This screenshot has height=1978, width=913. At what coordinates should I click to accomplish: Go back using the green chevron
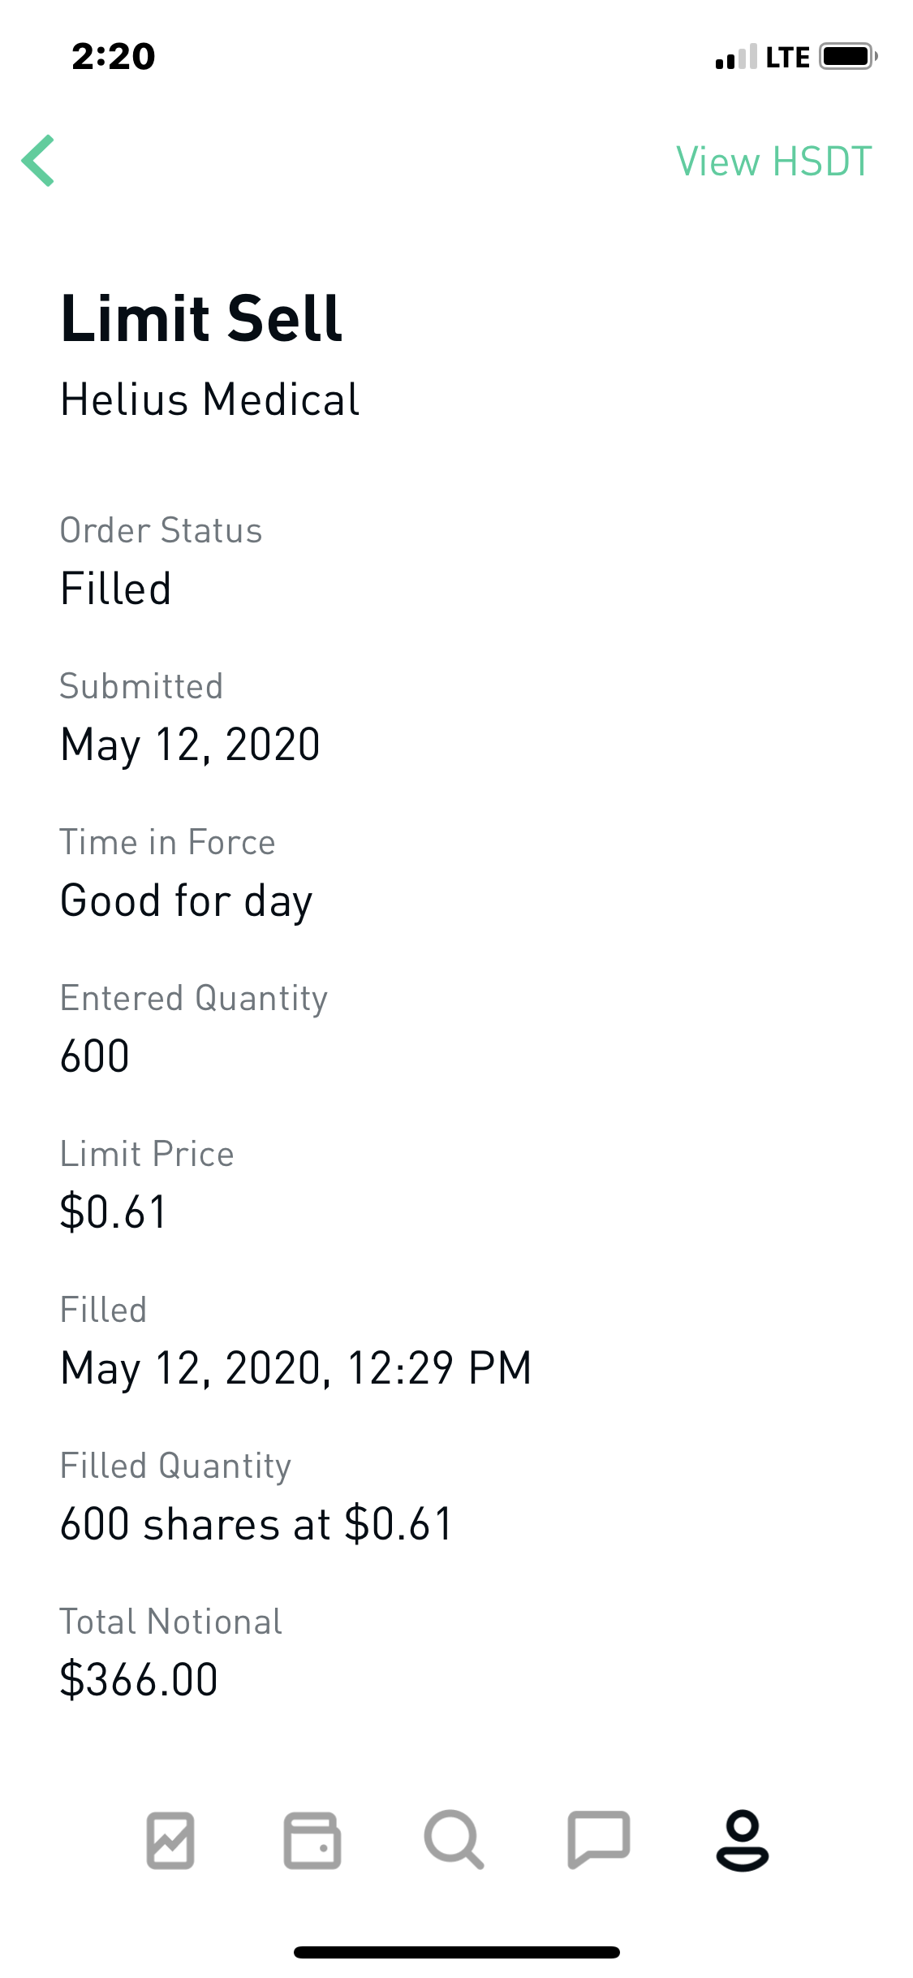tap(39, 161)
